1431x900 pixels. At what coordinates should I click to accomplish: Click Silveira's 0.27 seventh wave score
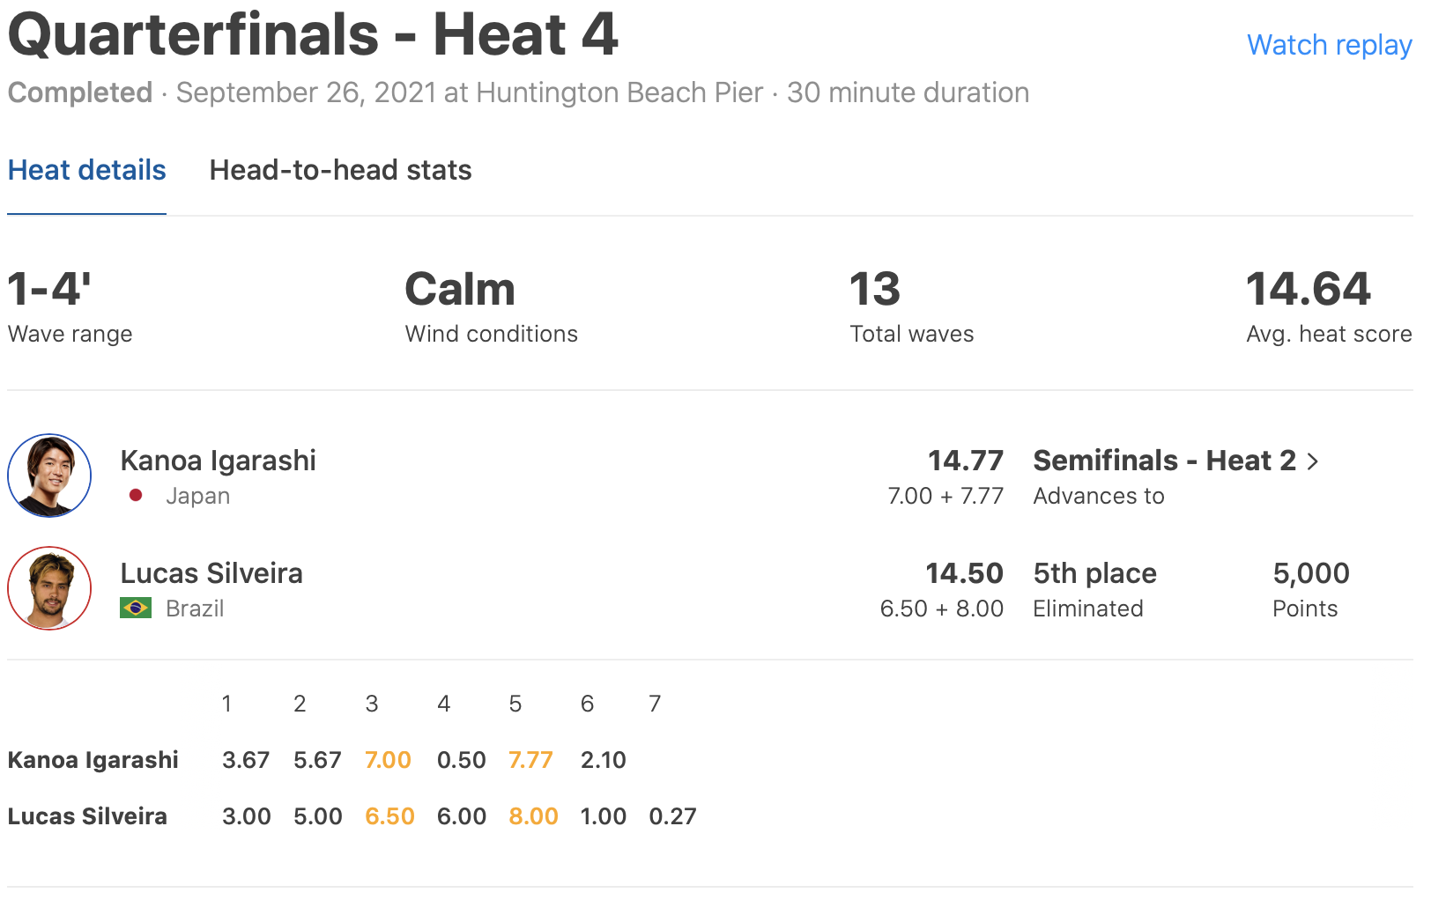coord(672,816)
